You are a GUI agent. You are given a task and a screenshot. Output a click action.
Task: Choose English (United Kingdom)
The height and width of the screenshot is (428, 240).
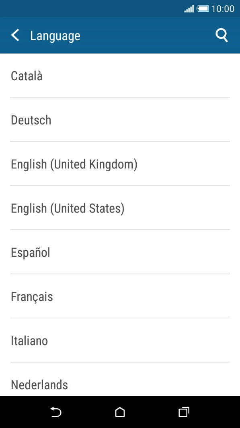pyautogui.click(x=74, y=164)
